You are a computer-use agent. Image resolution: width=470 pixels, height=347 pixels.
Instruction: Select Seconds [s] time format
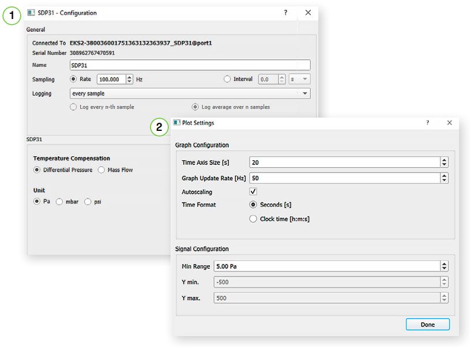(253, 205)
